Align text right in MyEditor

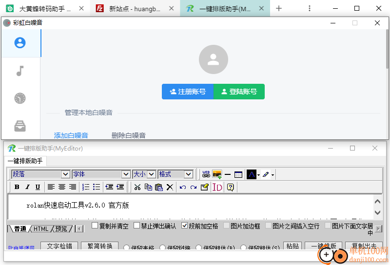73,187
